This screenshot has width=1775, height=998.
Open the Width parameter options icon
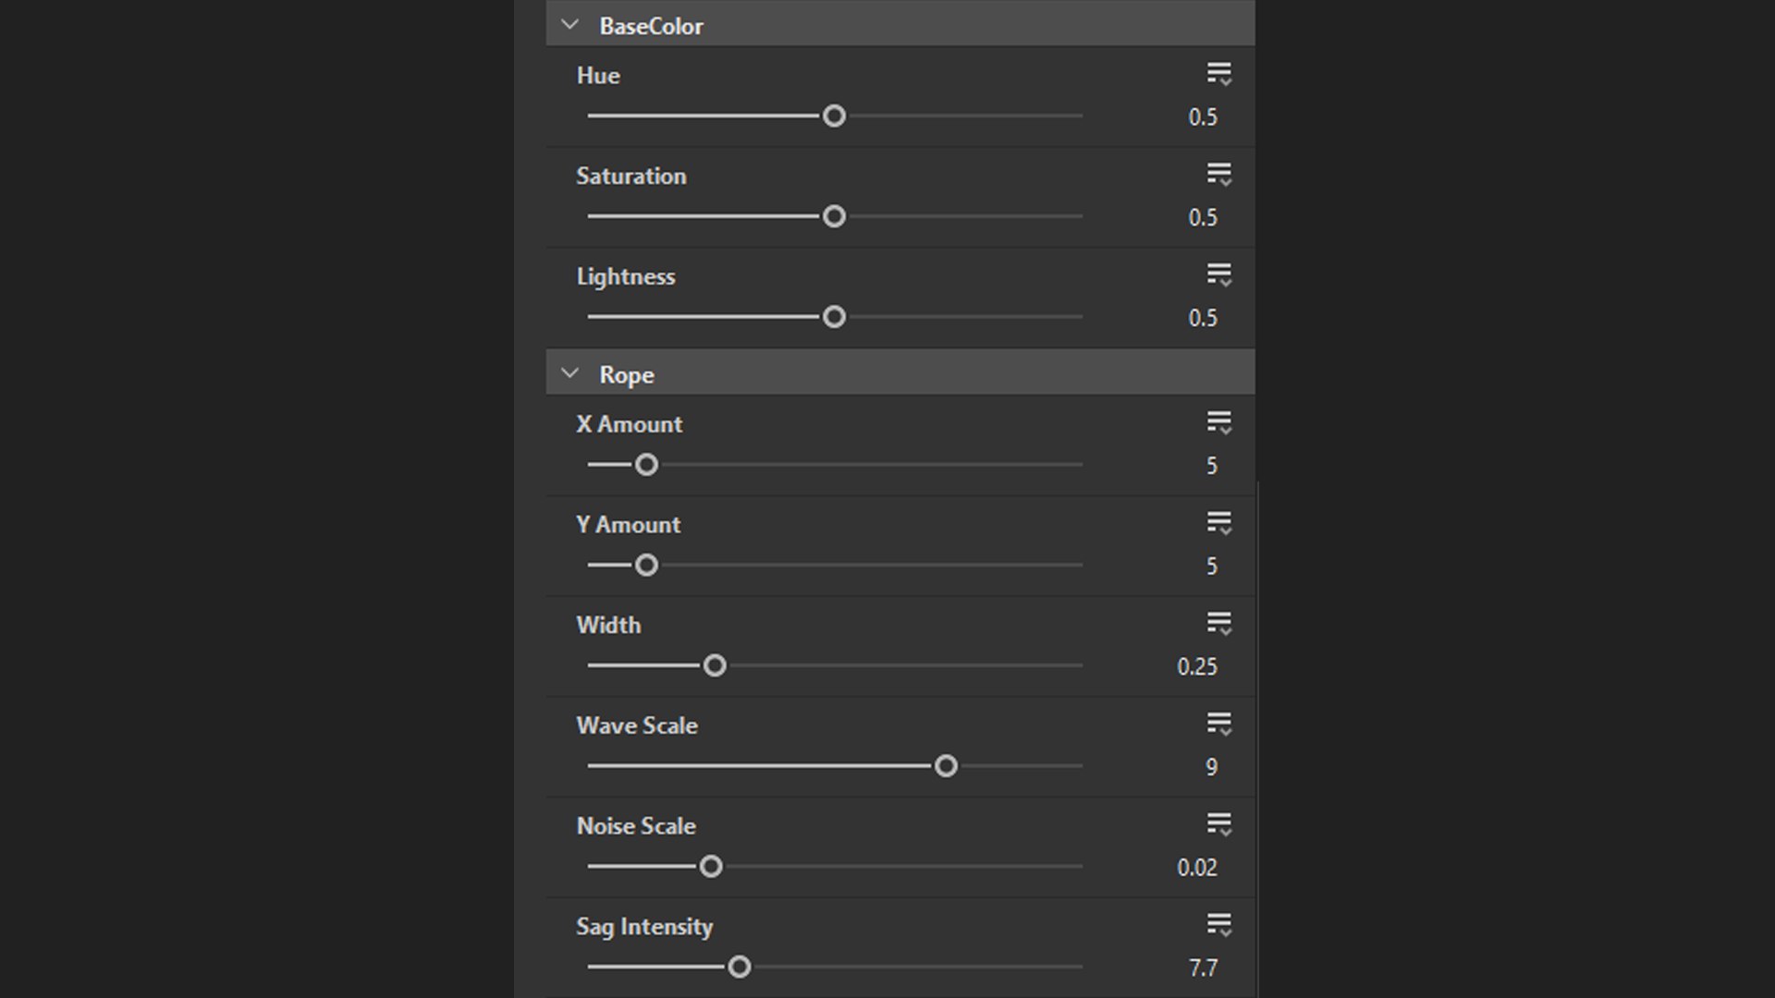(1218, 624)
